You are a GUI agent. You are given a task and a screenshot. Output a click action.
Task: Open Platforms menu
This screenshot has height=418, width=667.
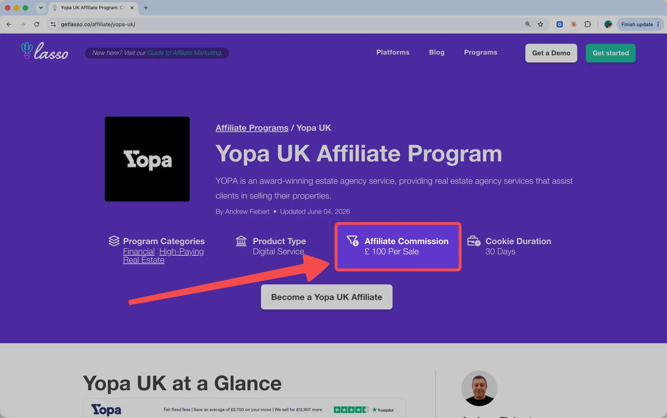(393, 52)
